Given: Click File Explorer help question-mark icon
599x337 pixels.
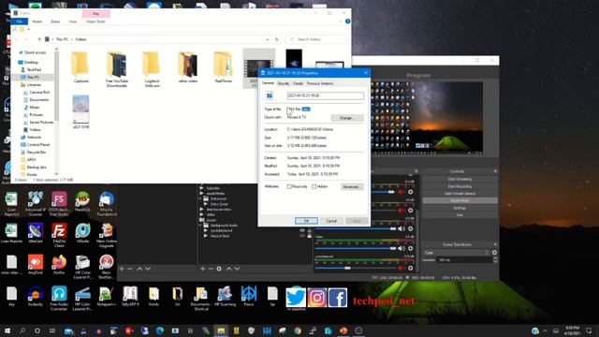Looking at the screenshot, I should (347, 22).
